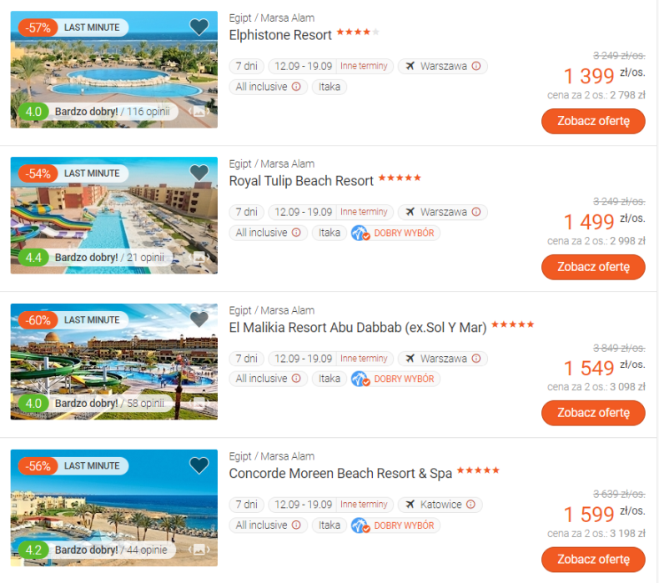
Task: Click Zobacz ofertę for El Malikia Resort
Action: [x=593, y=413]
